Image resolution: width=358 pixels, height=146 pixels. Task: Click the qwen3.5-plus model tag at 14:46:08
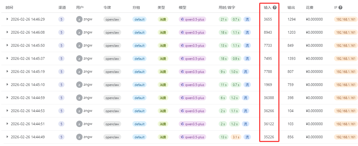[192, 32]
